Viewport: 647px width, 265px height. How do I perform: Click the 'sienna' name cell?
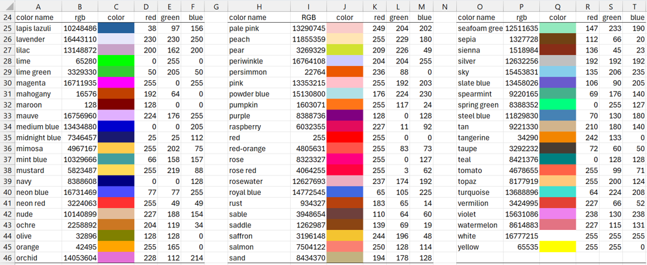[x=480, y=51]
